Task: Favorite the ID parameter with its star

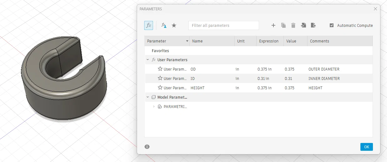Action: click(160, 78)
